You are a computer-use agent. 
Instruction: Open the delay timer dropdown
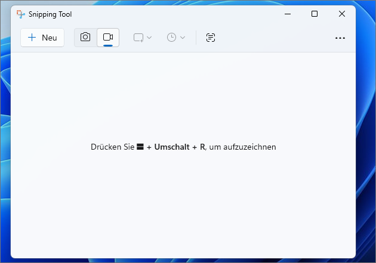[176, 38]
